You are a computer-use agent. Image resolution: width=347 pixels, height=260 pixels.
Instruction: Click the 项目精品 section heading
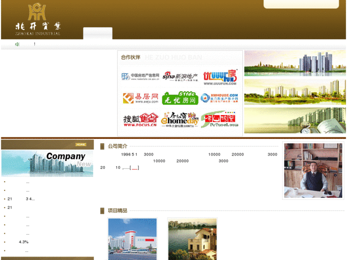tap(117, 211)
